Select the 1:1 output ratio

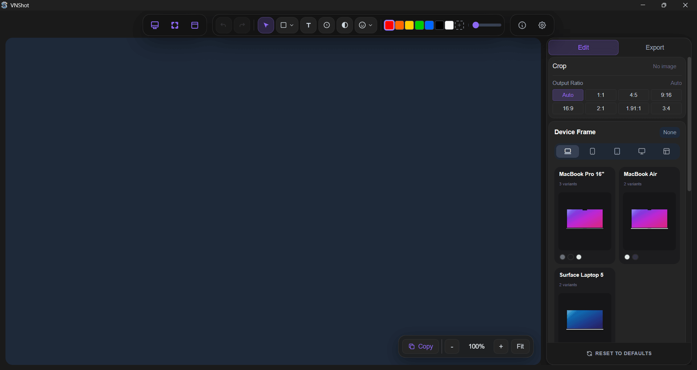tap(601, 95)
